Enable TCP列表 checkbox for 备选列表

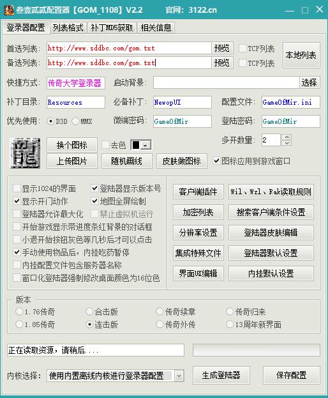coord(242,63)
